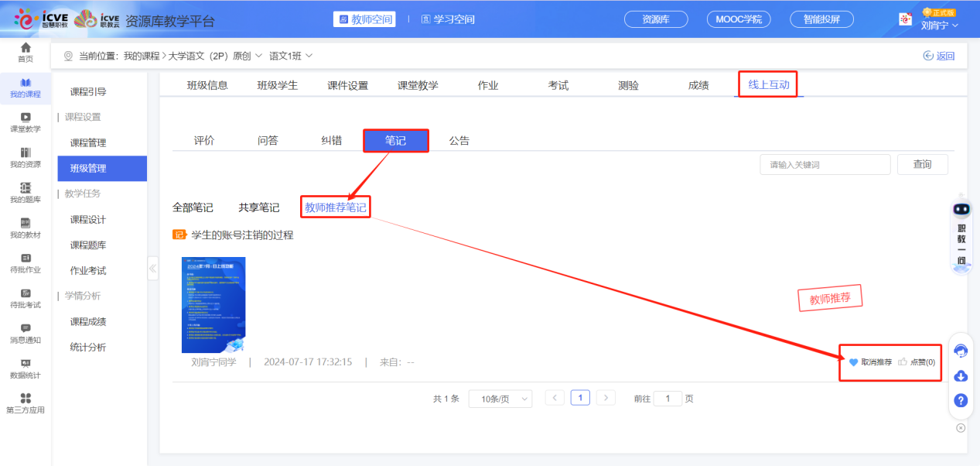Click the 查询 search button
This screenshot has width=980, height=466.
(x=922, y=164)
